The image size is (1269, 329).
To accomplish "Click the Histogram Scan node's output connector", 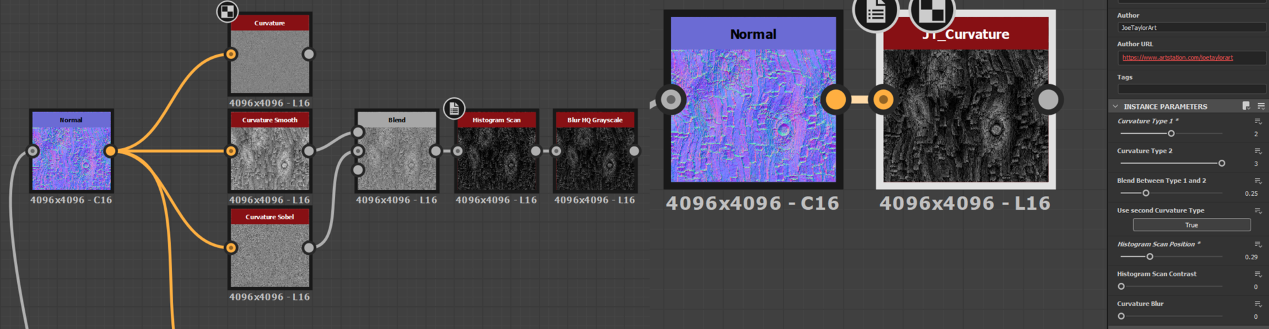I will [536, 151].
